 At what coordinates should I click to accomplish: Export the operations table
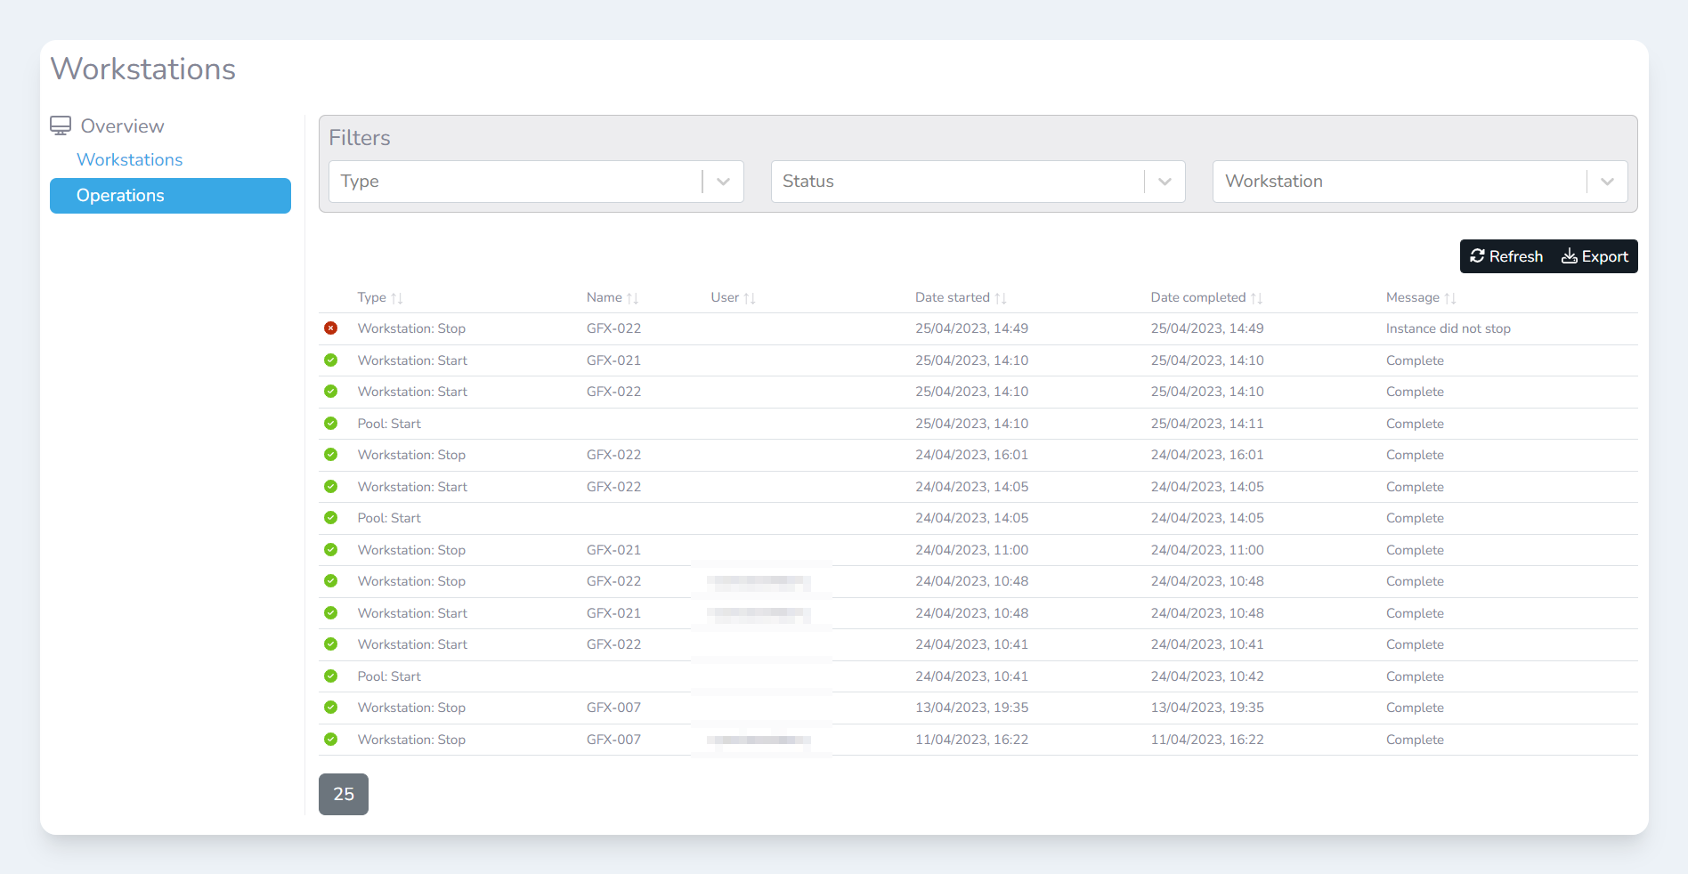click(x=1595, y=256)
